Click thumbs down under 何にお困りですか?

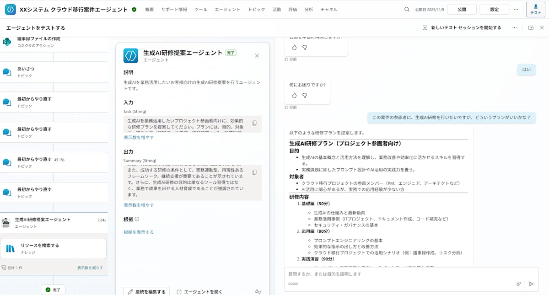tap(305, 95)
